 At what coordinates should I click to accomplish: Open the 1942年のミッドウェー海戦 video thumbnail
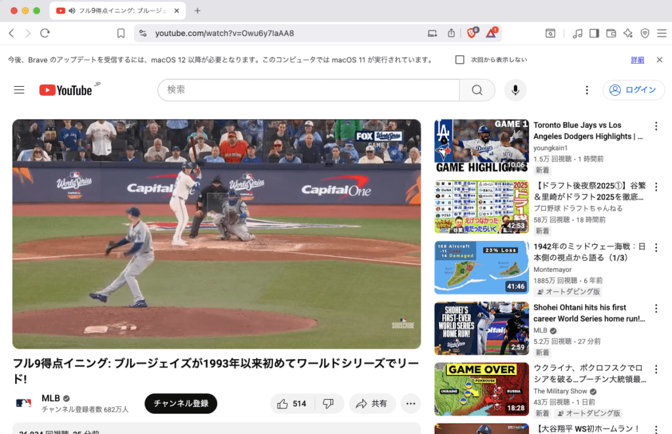[482, 268]
